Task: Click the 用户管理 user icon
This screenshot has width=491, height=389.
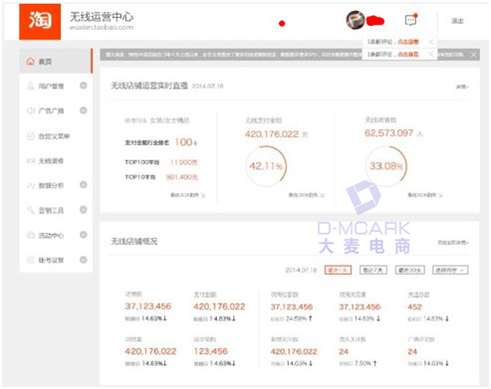Action: click(x=31, y=86)
